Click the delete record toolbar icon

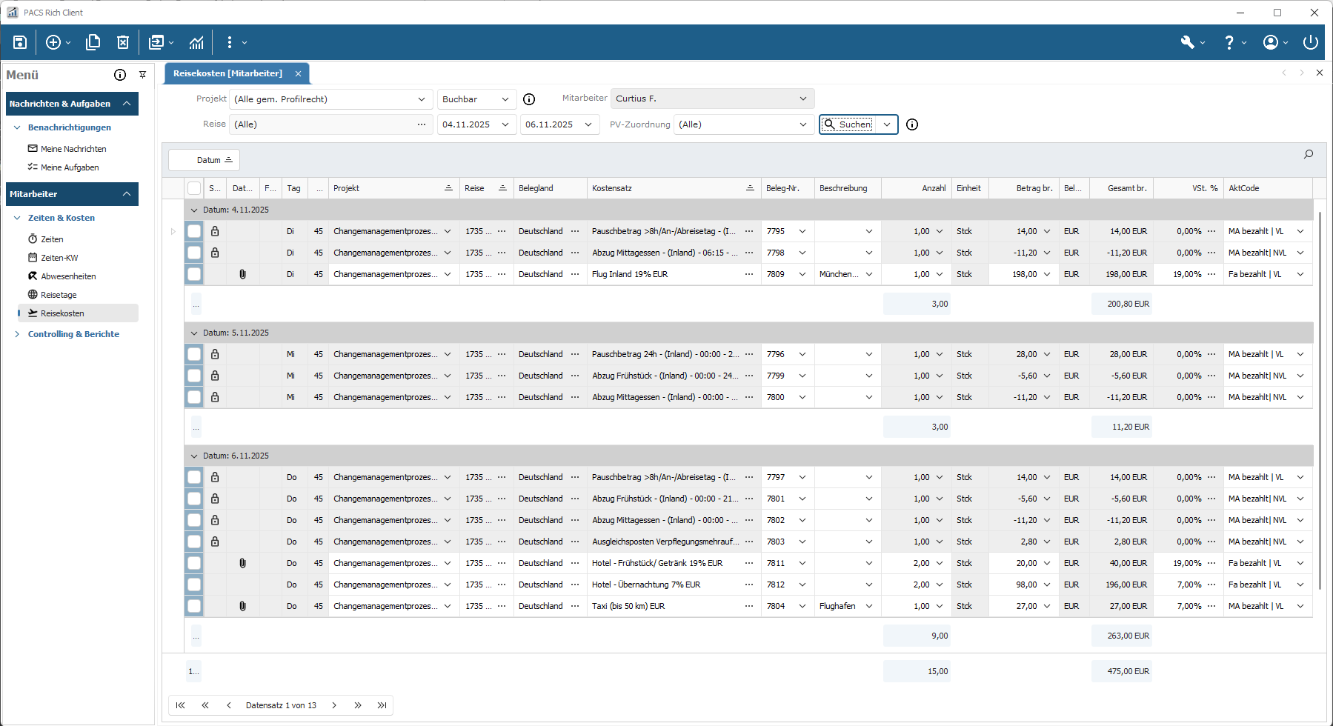(123, 42)
